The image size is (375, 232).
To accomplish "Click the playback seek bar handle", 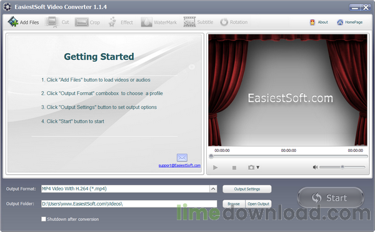I will 211,156.
